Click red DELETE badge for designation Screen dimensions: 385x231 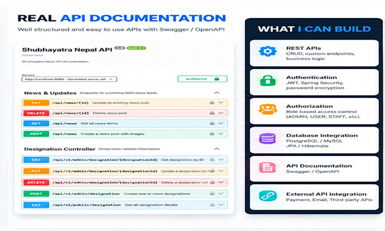click(36, 182)
